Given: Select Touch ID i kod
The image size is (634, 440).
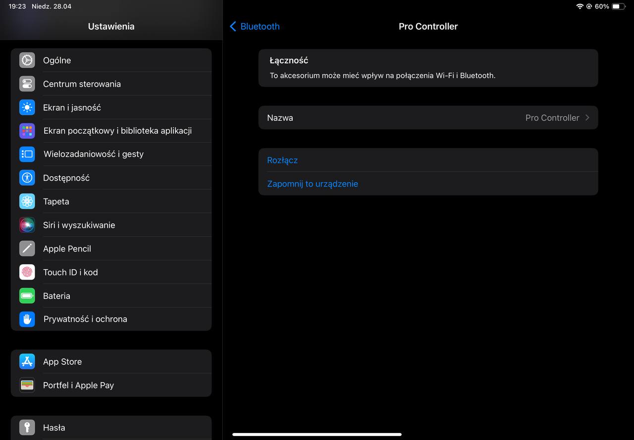Looking at the screenshot, I should click(111, 272).
